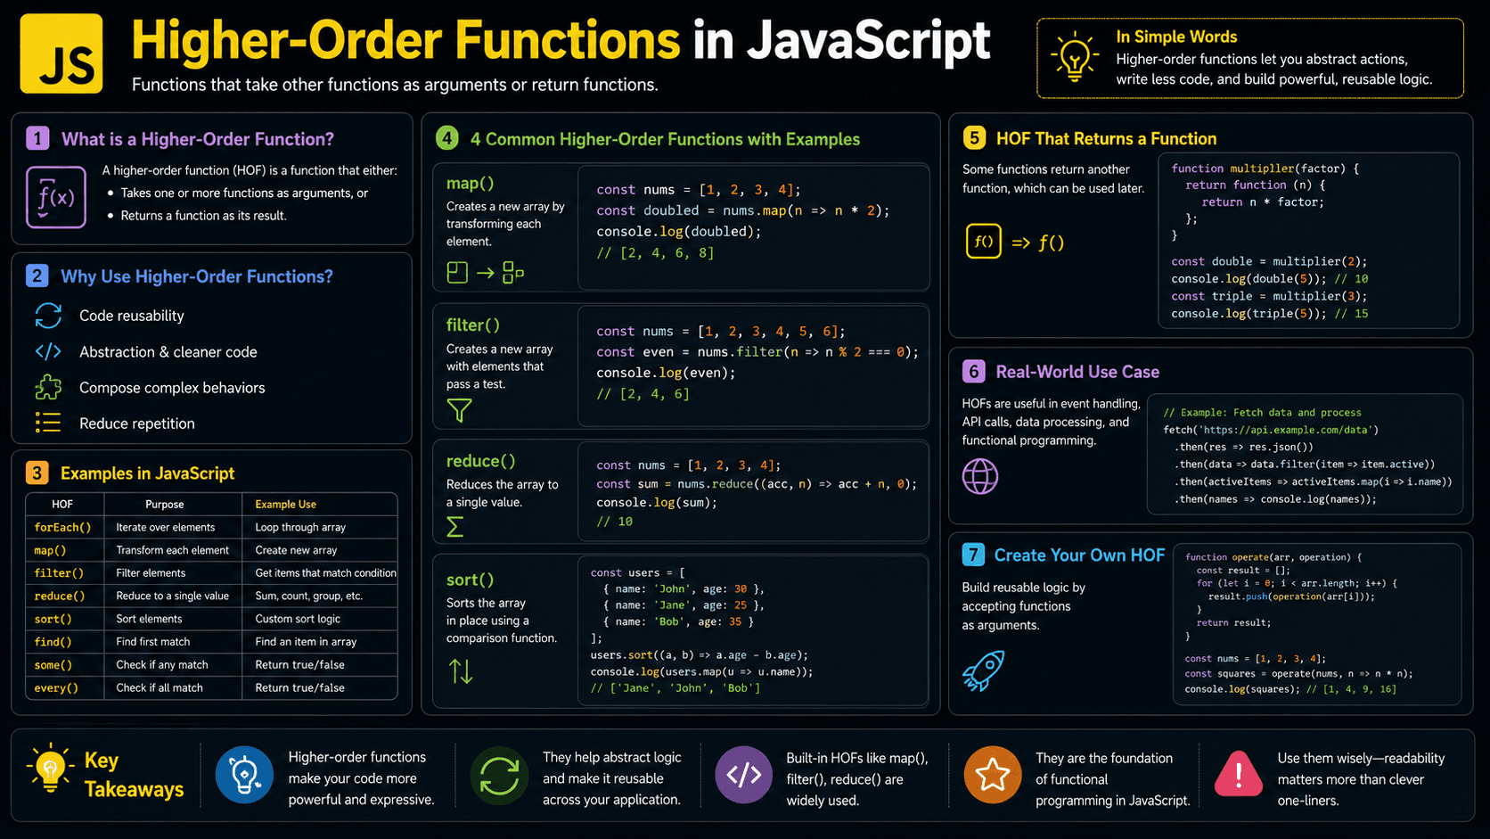Viewport: 1490px width, 839px height.
Task: Click 'forEach()' in the HOF table
Action: [x=62, y=527]
